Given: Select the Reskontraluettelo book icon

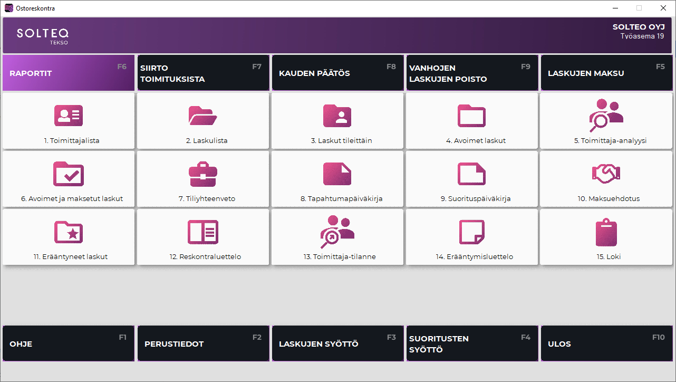Looking at the screenshot, I should click(203, 232).
